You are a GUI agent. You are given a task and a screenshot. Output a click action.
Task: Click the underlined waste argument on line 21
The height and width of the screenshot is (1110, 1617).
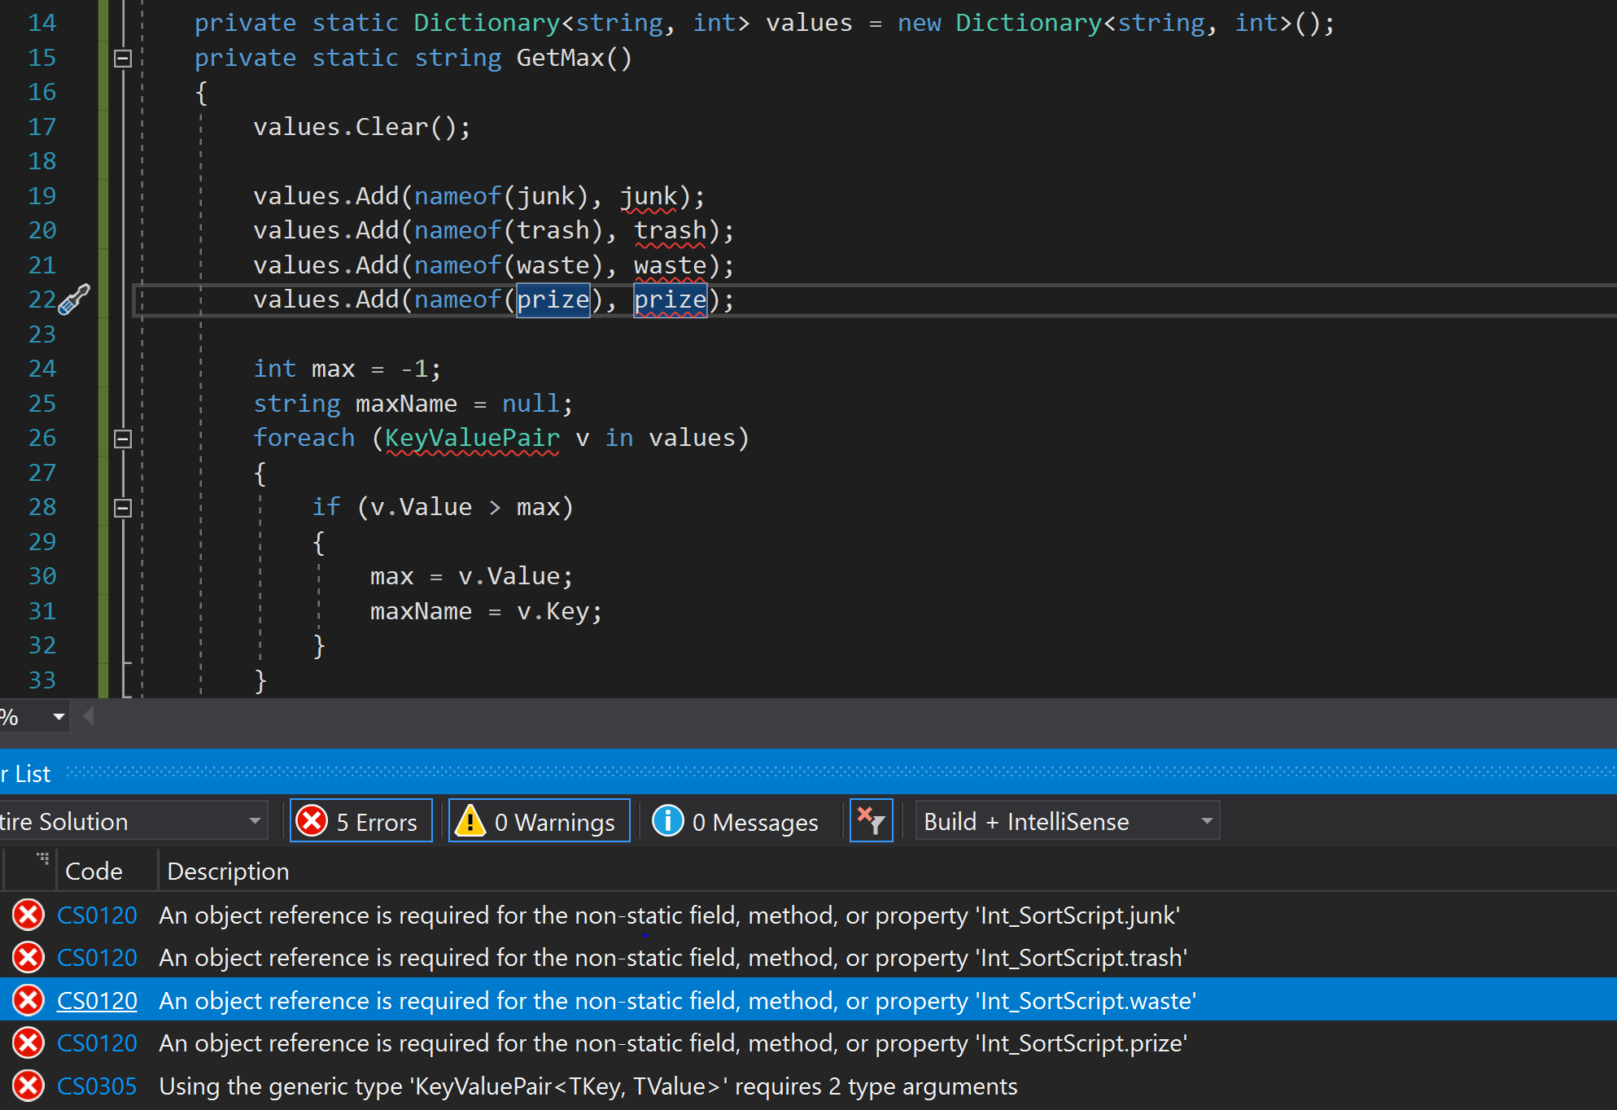point(671,266)
